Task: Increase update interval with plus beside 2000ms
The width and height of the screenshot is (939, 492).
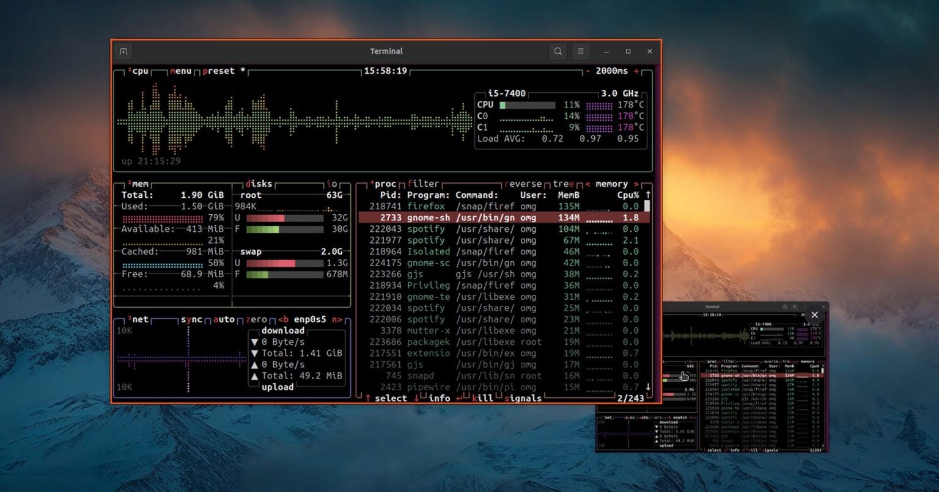Action: [636, 71]
